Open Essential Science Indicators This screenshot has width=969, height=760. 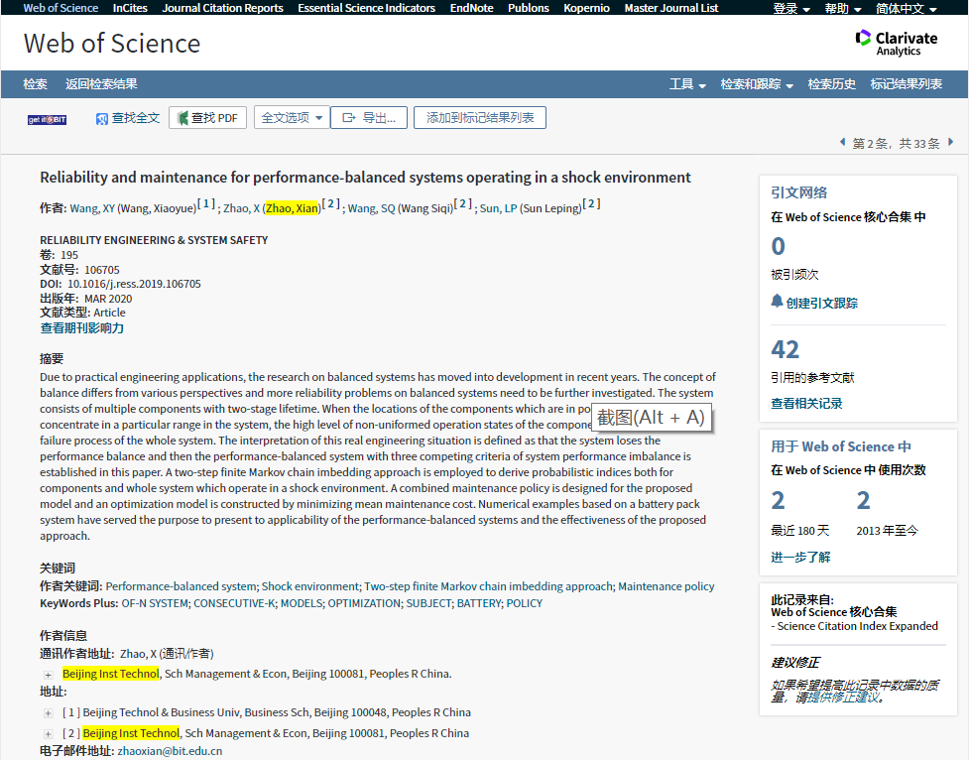pos(366,8)
